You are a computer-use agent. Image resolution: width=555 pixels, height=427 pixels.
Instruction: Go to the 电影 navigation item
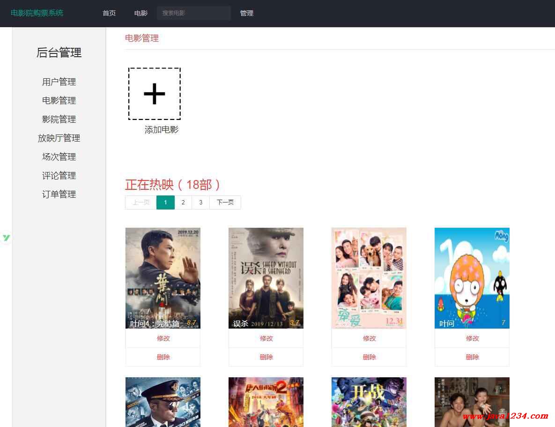click(x=141, y=13)
